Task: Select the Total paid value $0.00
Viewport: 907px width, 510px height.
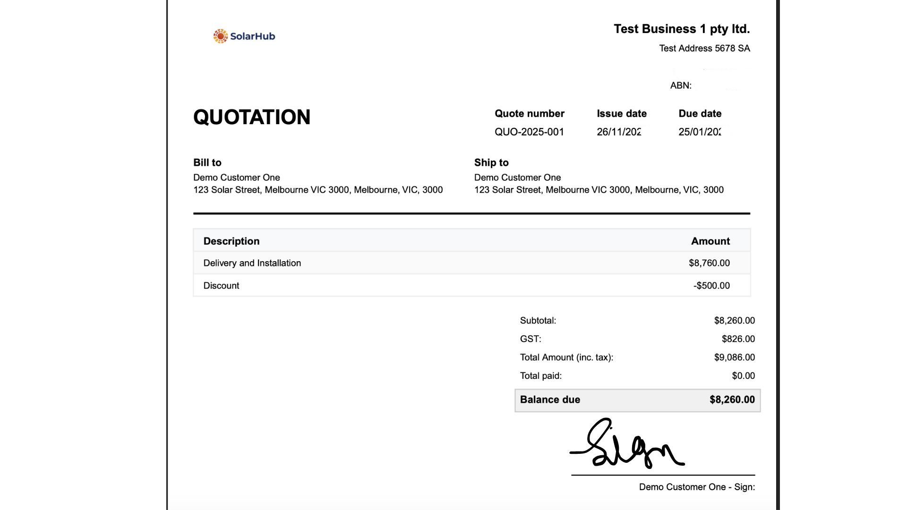Action: coord(744,376)
